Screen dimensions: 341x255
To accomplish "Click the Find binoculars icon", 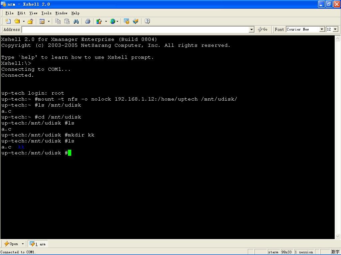I will coord(76,21).
